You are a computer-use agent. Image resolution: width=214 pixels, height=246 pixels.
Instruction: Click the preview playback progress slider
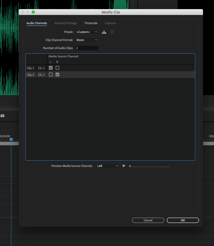click(149, 166)
